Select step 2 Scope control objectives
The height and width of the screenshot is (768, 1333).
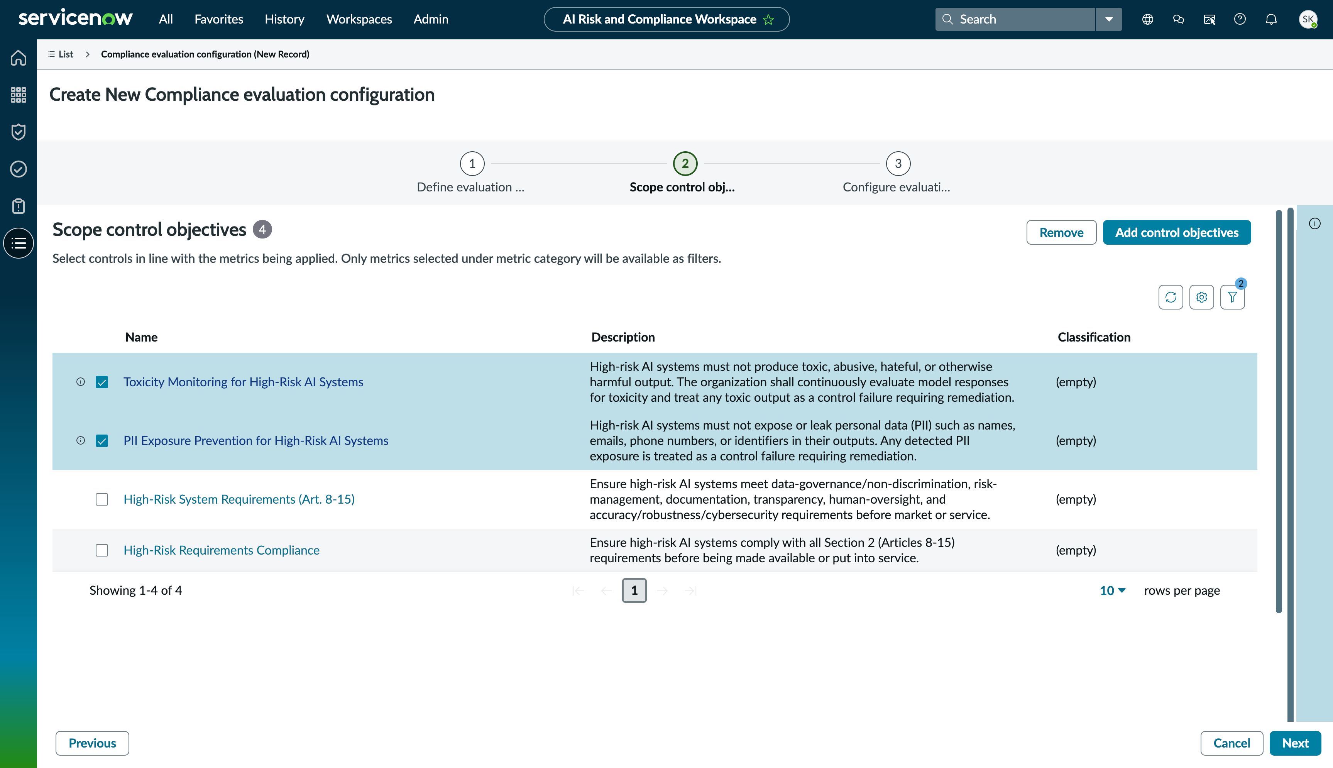[685, 164]
